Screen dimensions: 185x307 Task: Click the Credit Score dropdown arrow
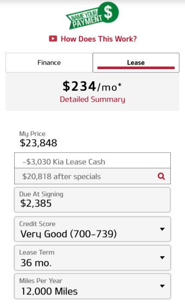click(162, 229)
